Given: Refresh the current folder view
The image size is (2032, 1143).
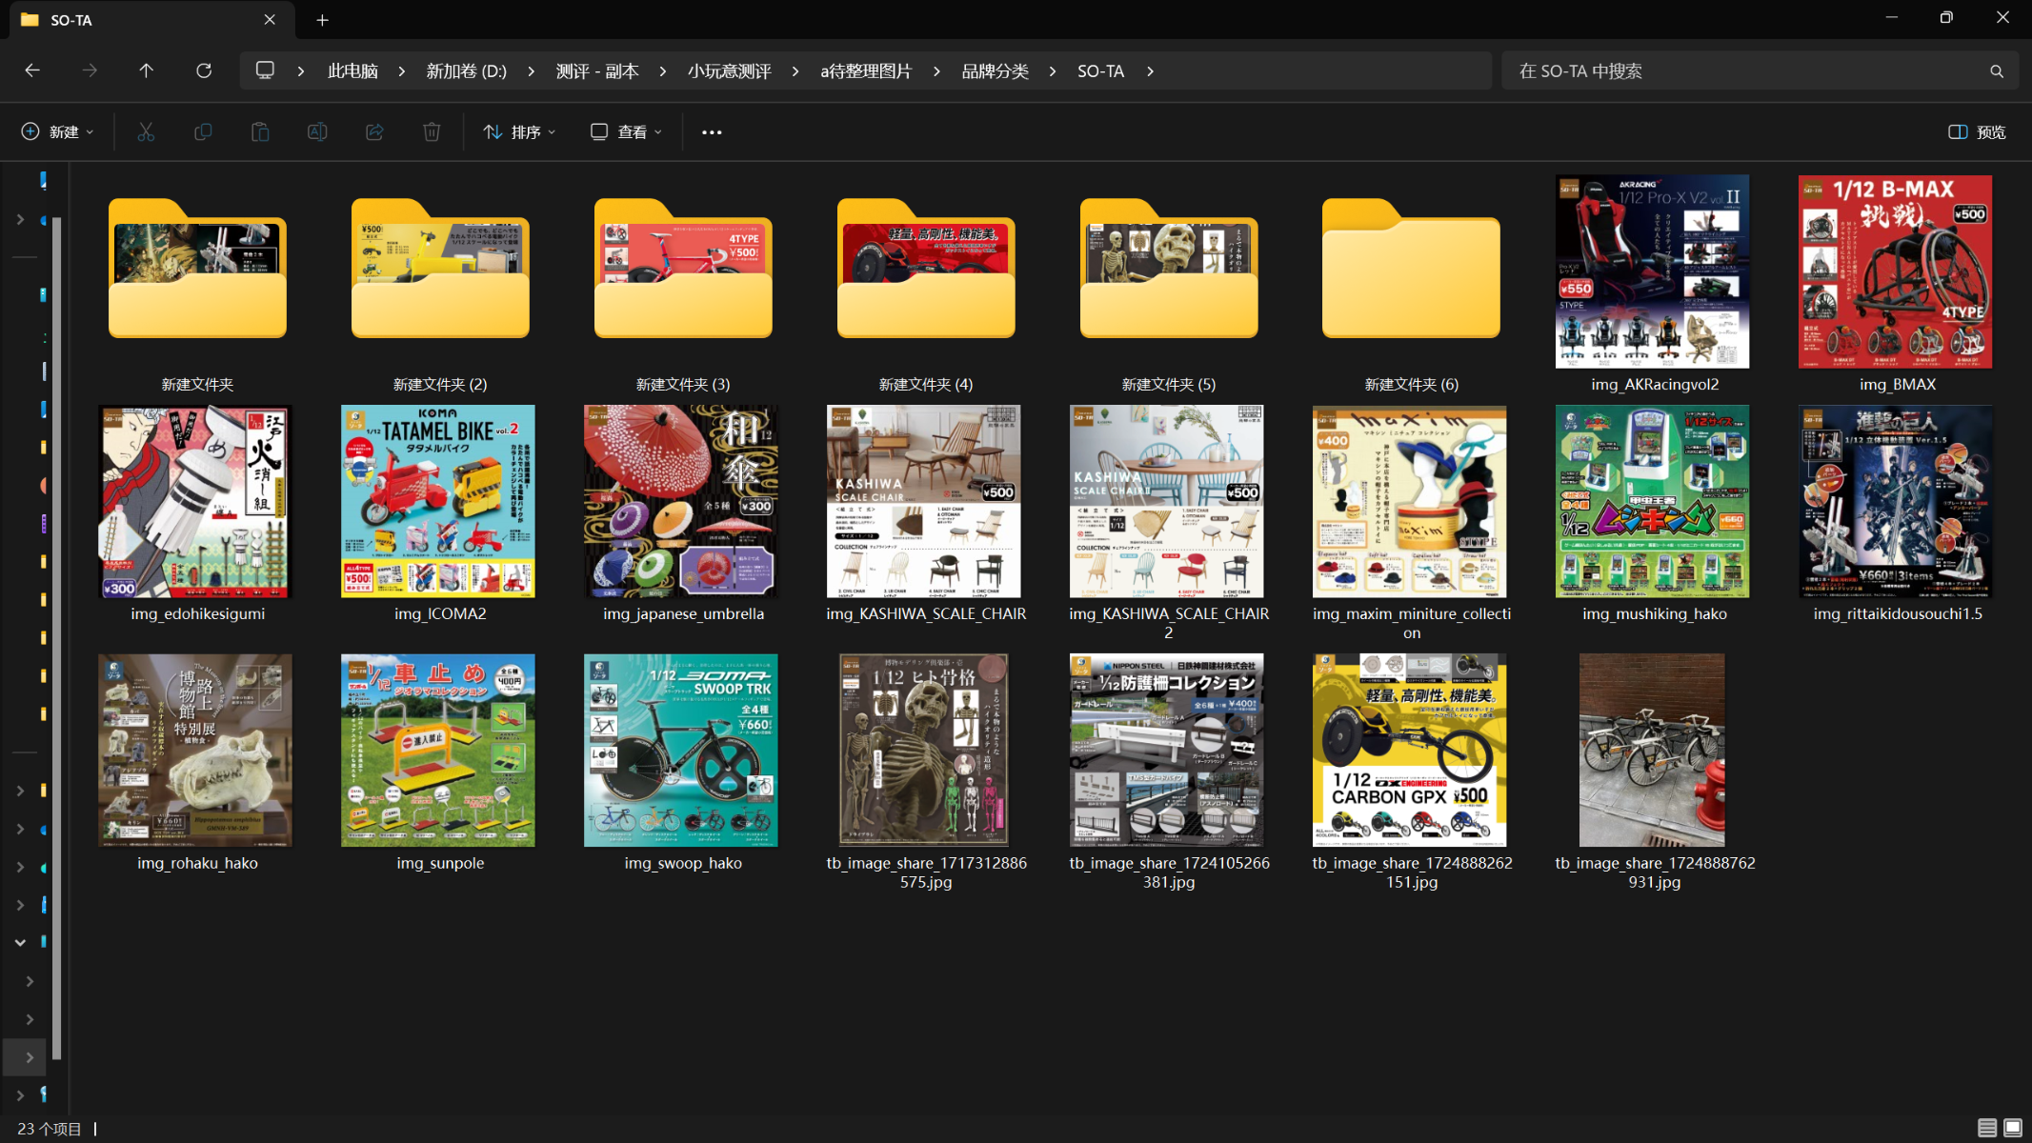Looking at the screenshot, I should [204, 71].
